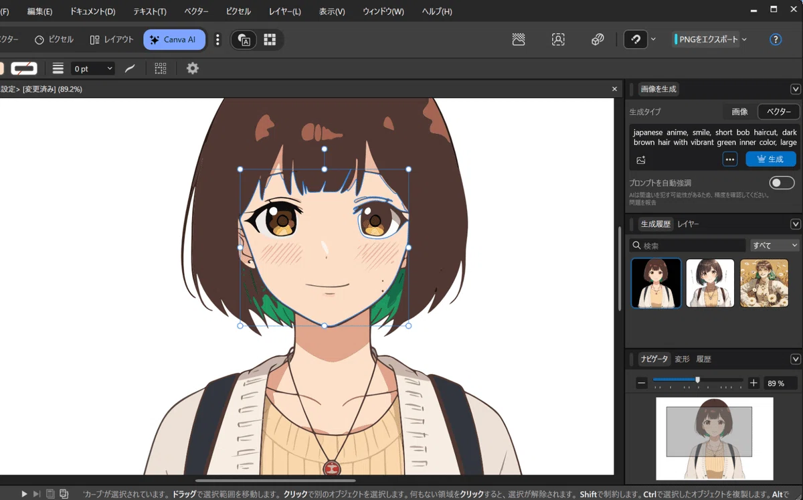Collapse the 生成履歴 panel
This screenshot has width=803, height=500.
click(796, 224)
